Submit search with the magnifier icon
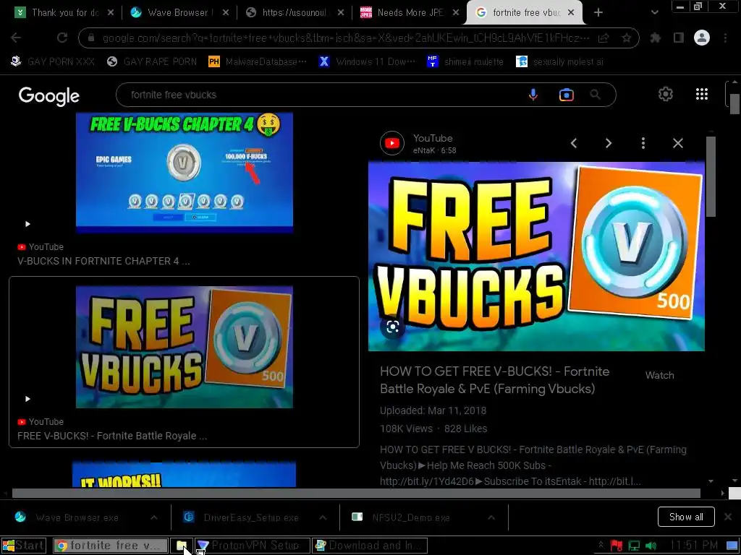Screen dimensions: 741x555 pyautogui.click(x=595, y=95)
